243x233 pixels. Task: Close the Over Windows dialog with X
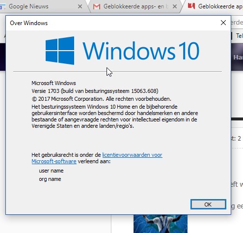tap(223, 23)
